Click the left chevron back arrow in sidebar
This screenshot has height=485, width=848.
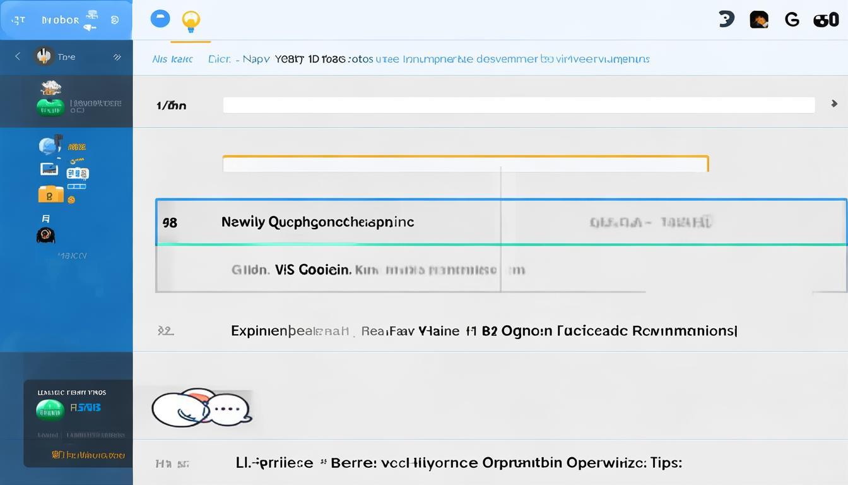click(x=18, y=57)
